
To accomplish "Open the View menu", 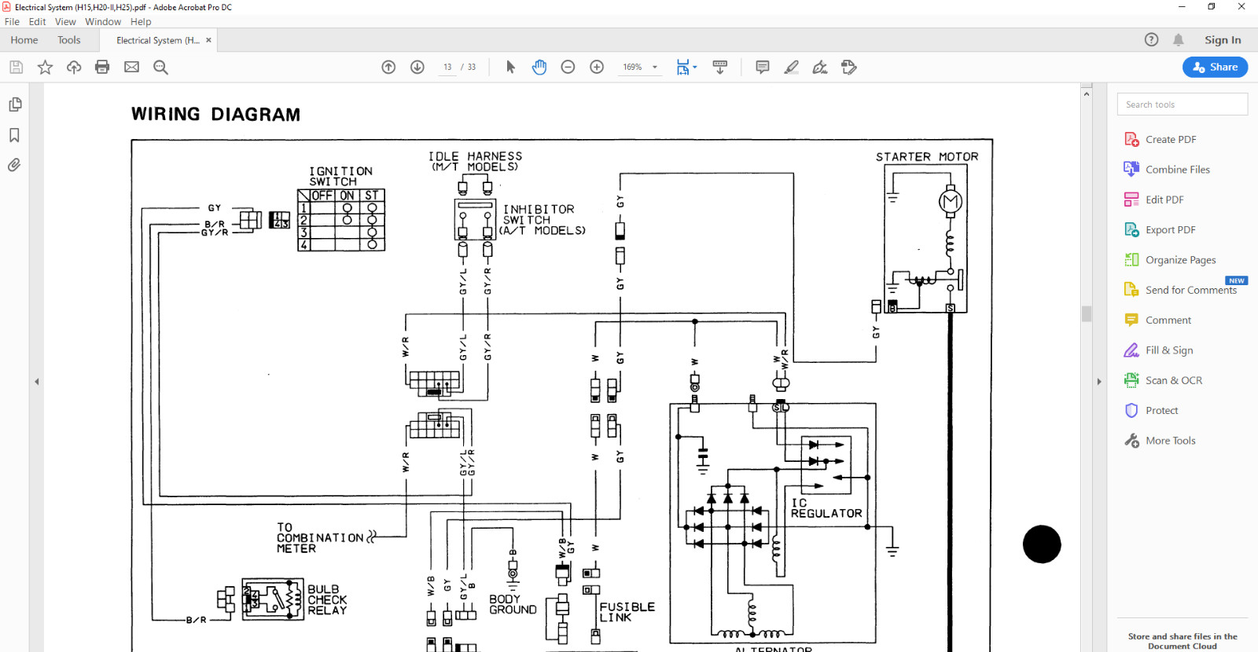I will [65, 22].
